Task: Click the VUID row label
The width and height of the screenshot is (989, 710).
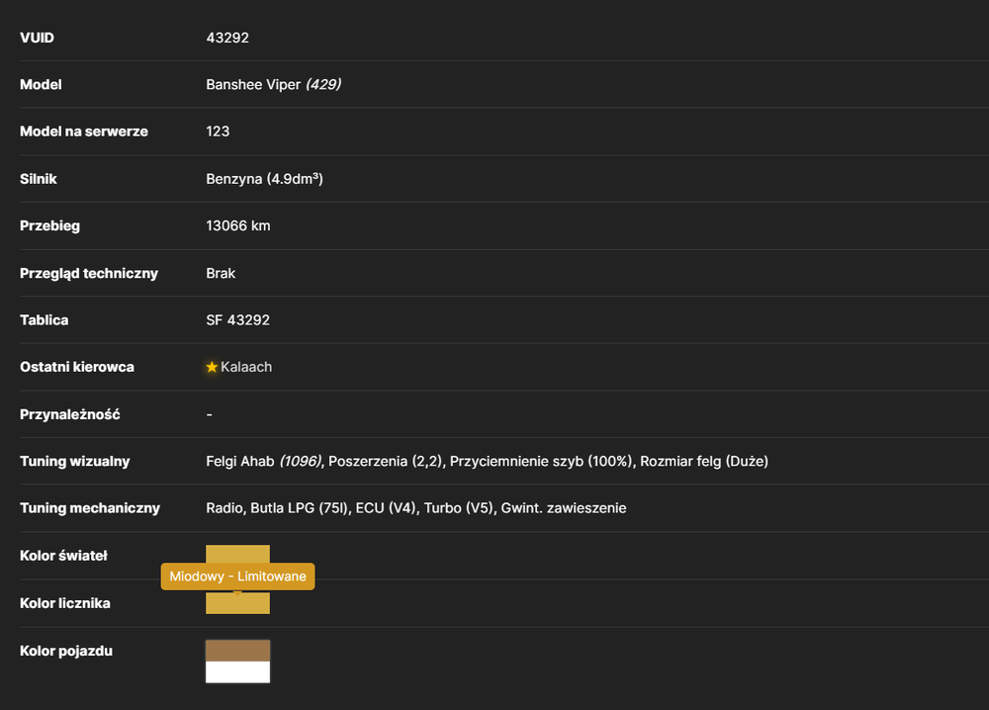Action: point(38,38)
